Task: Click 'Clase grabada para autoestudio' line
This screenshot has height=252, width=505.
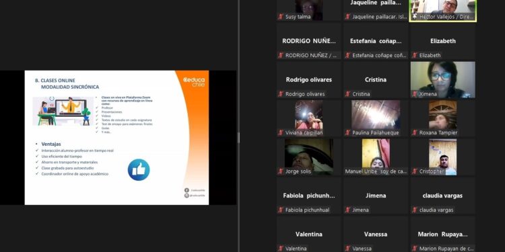Action: (x=67, y=168)
